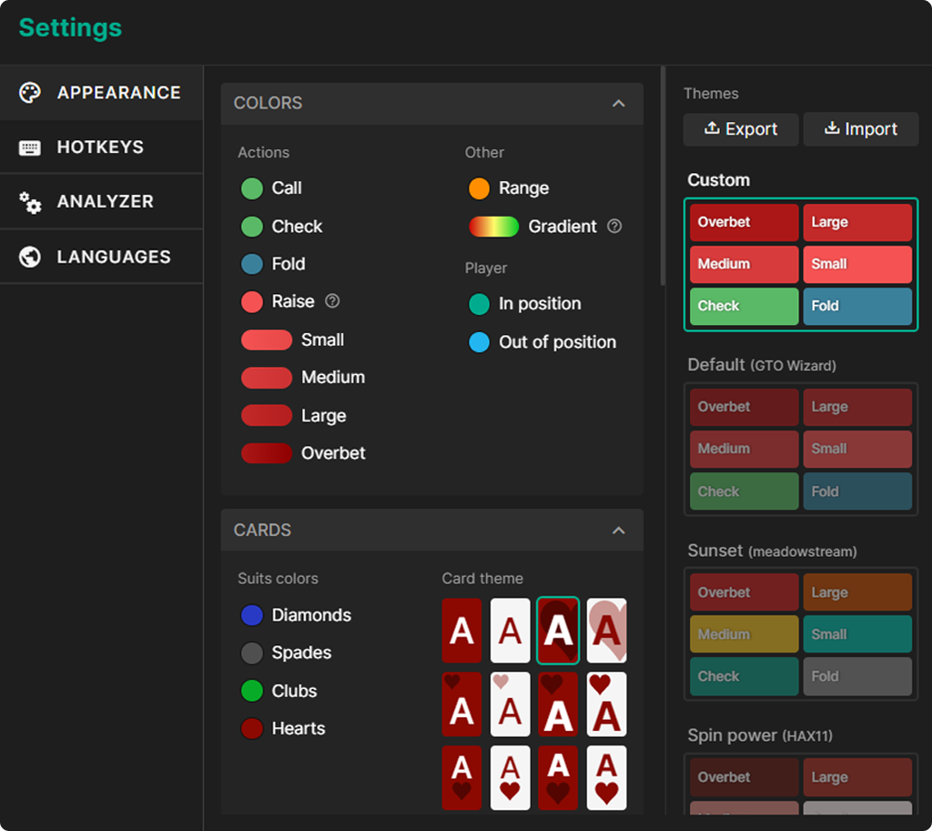
Task: Apply the Default GTO Wizard theme Overbet tile
Action: click(x=745, y=407)
